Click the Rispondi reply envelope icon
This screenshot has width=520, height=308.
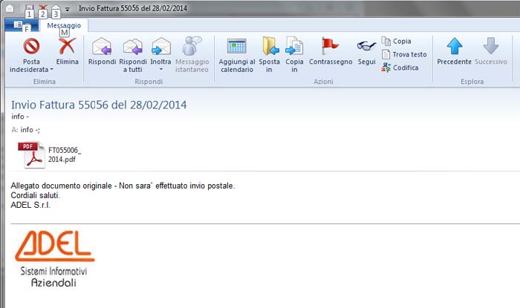point(102,47)
